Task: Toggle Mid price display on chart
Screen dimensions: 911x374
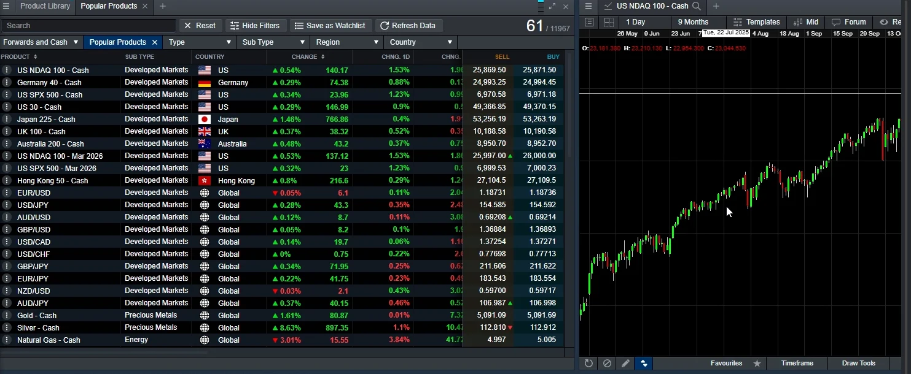Action: click(805, 22)
